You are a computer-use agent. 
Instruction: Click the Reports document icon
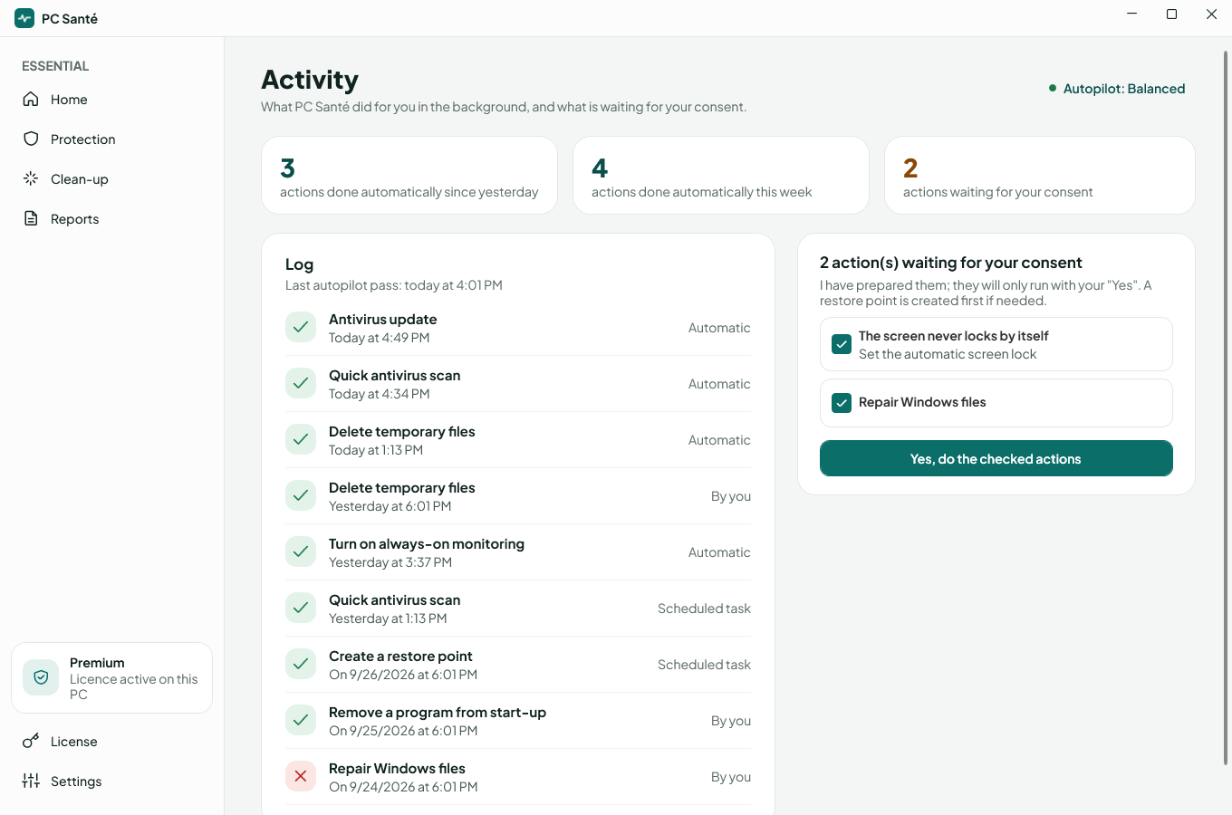pyautogui.click(x=31, y=218)
